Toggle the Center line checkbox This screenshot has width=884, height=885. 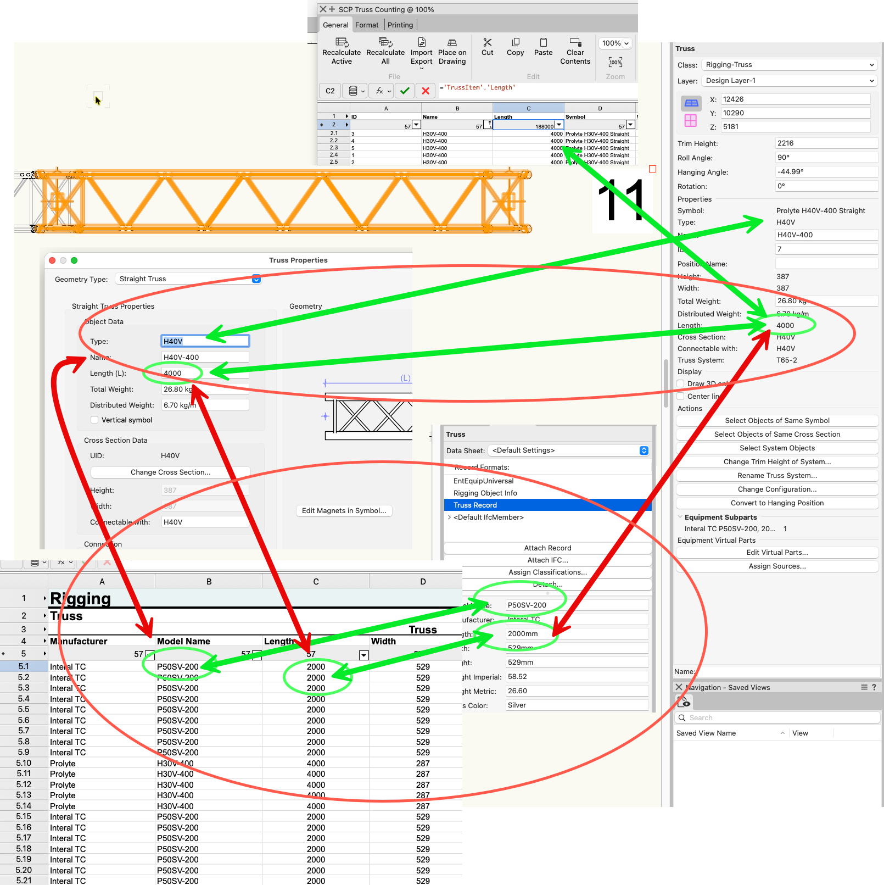click(x=681, y=396)
